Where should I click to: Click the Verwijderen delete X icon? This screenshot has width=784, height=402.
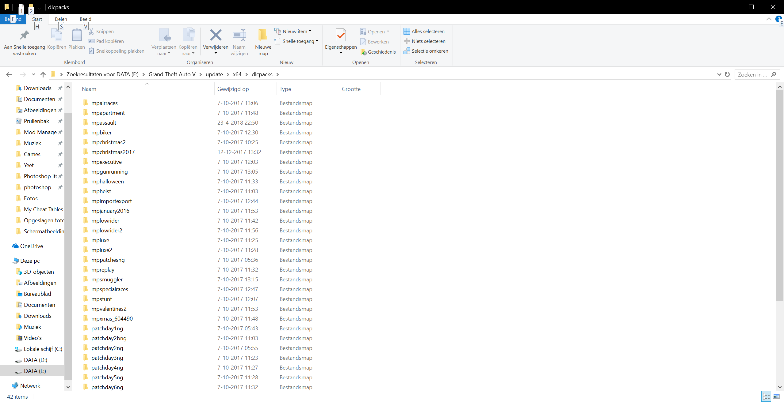click(x=216, y=36)
